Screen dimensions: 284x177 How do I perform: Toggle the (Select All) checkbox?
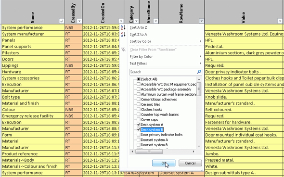coord(139,79)
